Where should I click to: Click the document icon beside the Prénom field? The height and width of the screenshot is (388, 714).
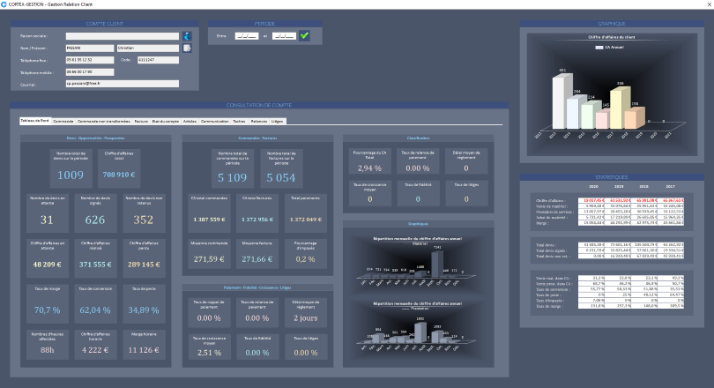(x=187, y=48)
